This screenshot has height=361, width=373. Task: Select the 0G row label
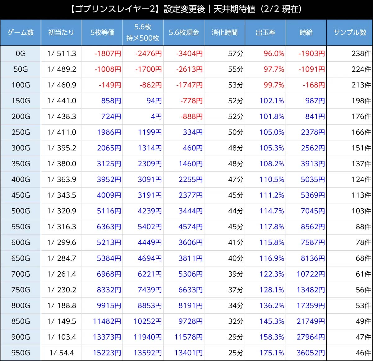(21, 54)
